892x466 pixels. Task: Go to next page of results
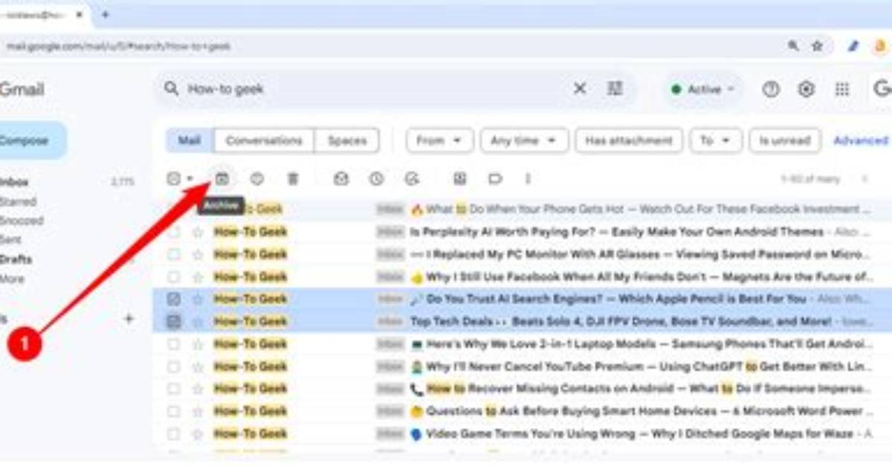coord(864,178)
